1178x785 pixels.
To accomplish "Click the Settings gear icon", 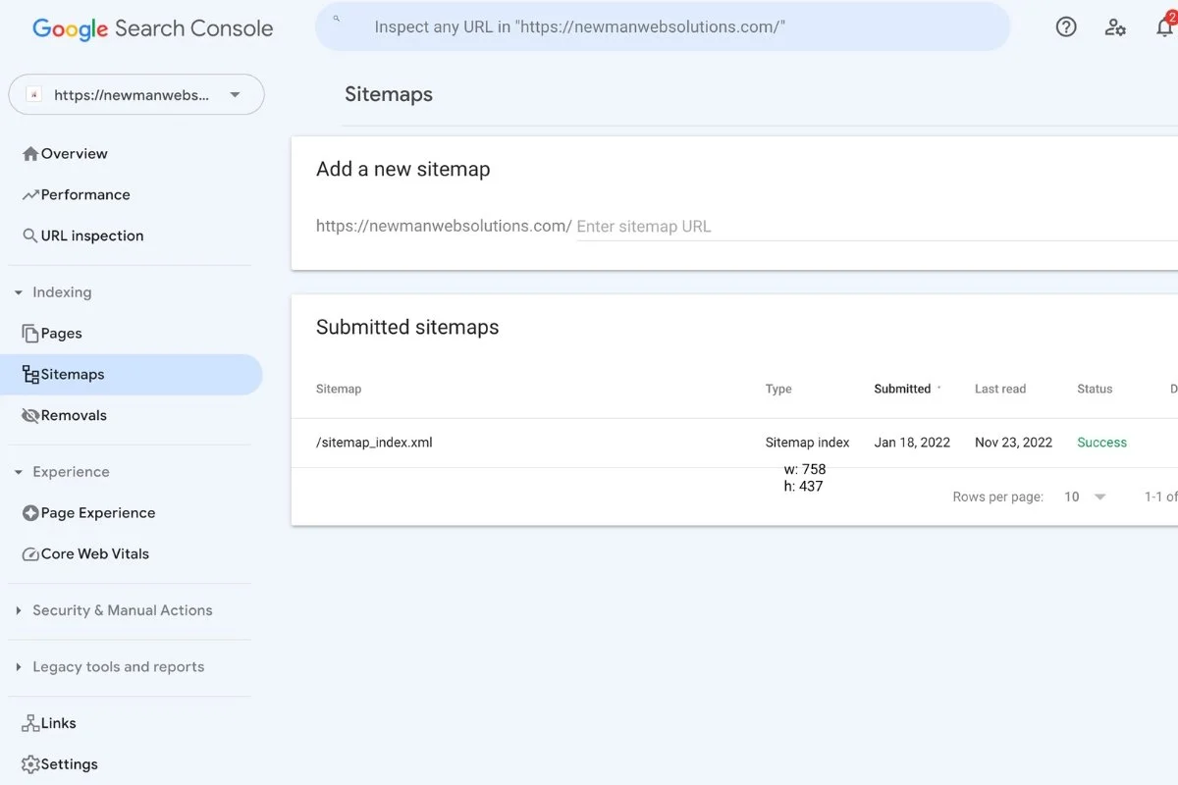I will click(x=30, y=764).
